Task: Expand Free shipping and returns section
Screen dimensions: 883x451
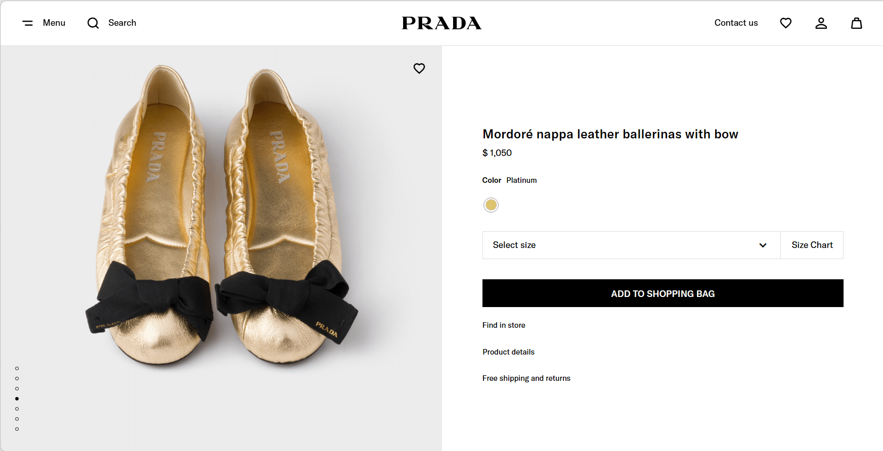Action: pos(526,378)
